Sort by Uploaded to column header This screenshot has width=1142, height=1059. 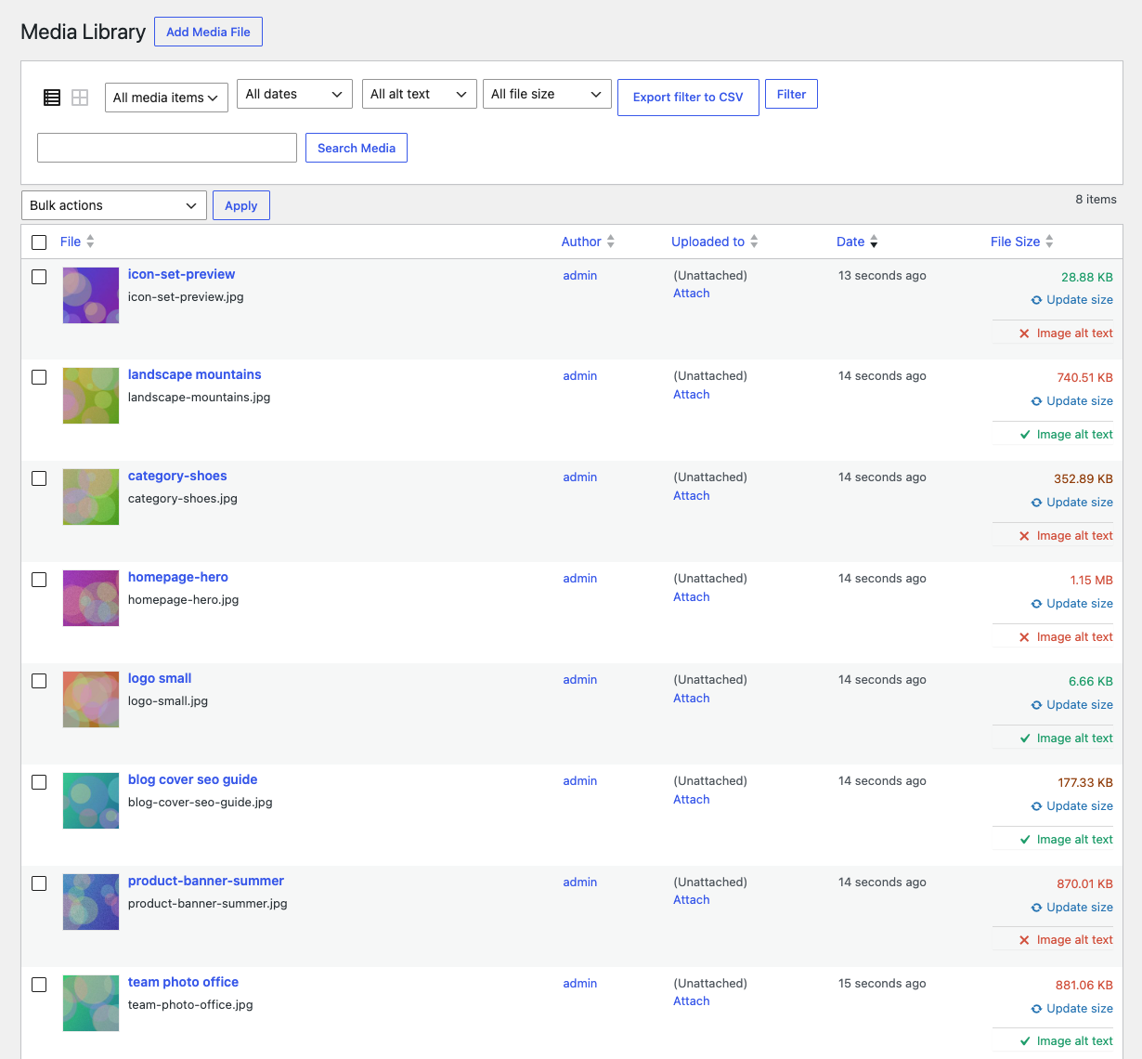tap(707, 242)
